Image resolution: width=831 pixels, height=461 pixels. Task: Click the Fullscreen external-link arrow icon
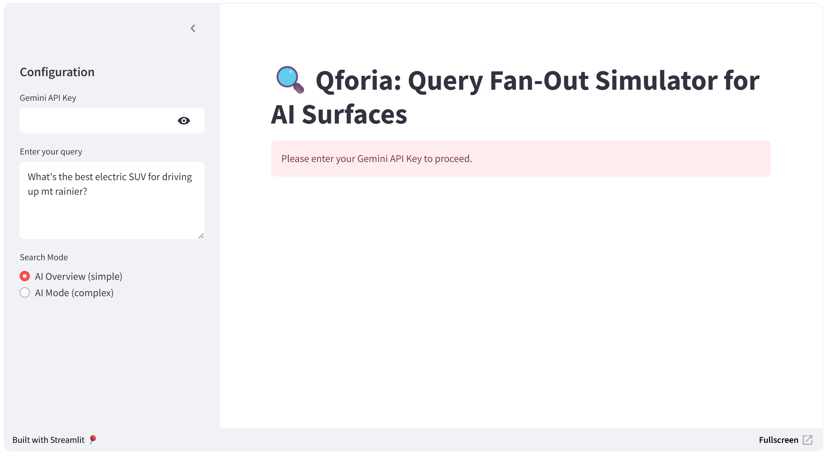pos(808,440)
